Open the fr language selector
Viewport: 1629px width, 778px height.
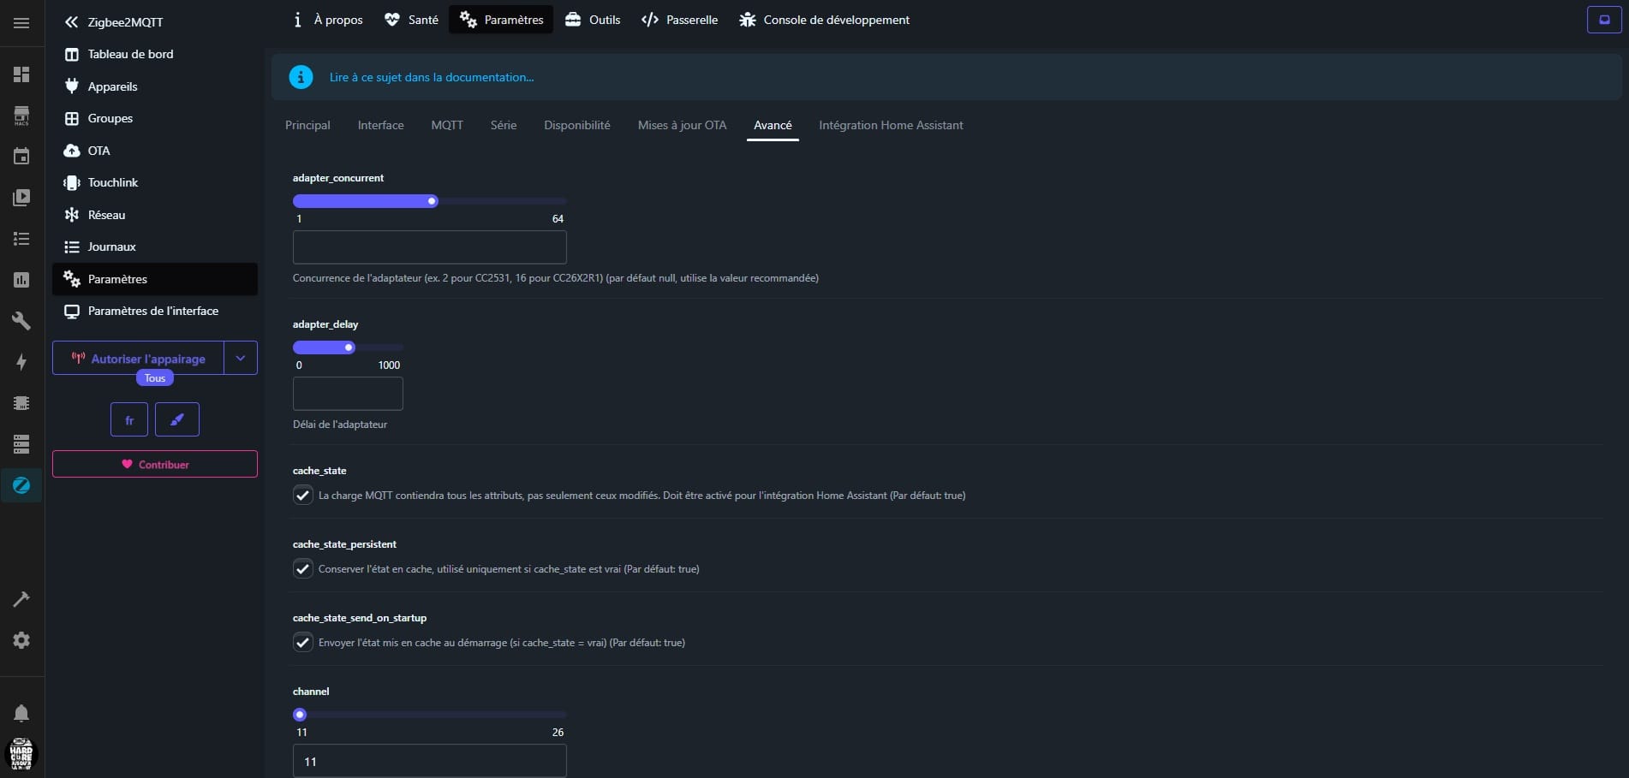point(129,419)
